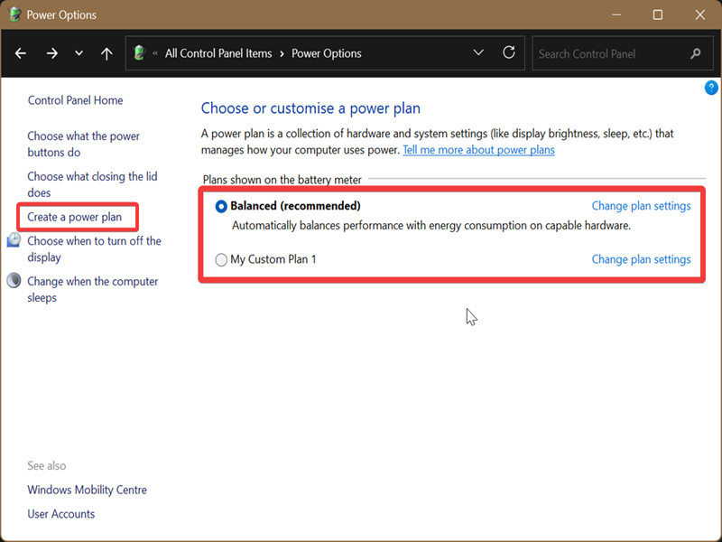Click the back navigation arrow
This screenshot has height=542, width=722.
22,53
